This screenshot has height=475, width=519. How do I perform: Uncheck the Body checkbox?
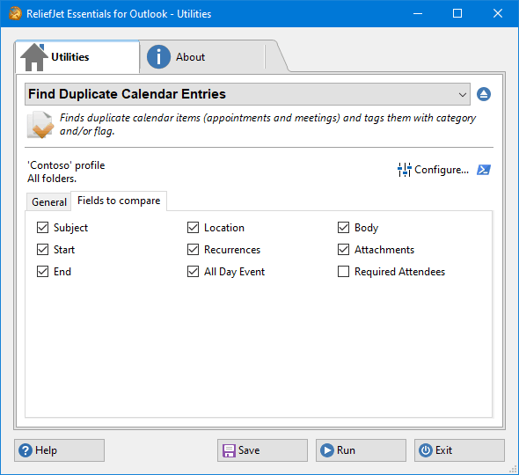pos(343,228)
